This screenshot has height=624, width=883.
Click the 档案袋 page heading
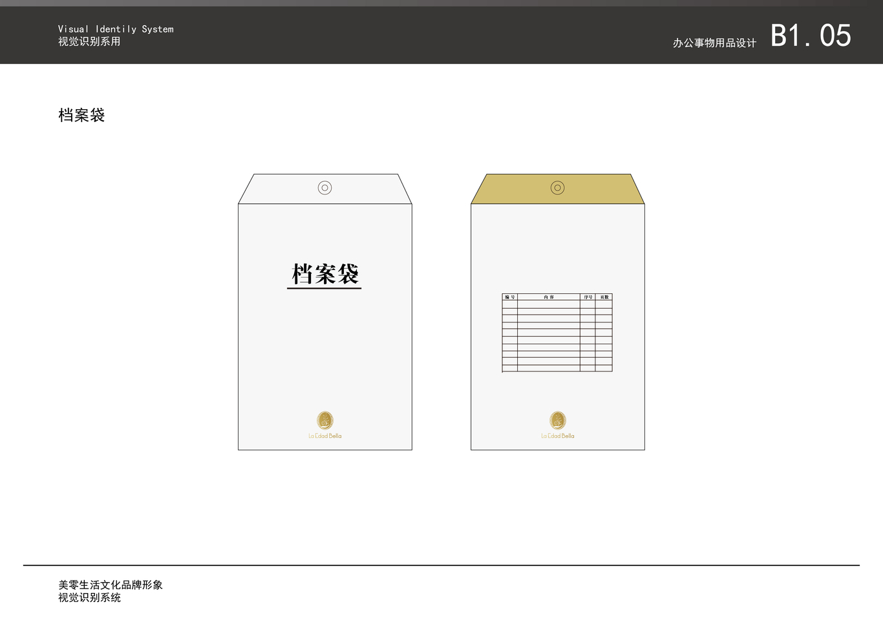point(81,115)
